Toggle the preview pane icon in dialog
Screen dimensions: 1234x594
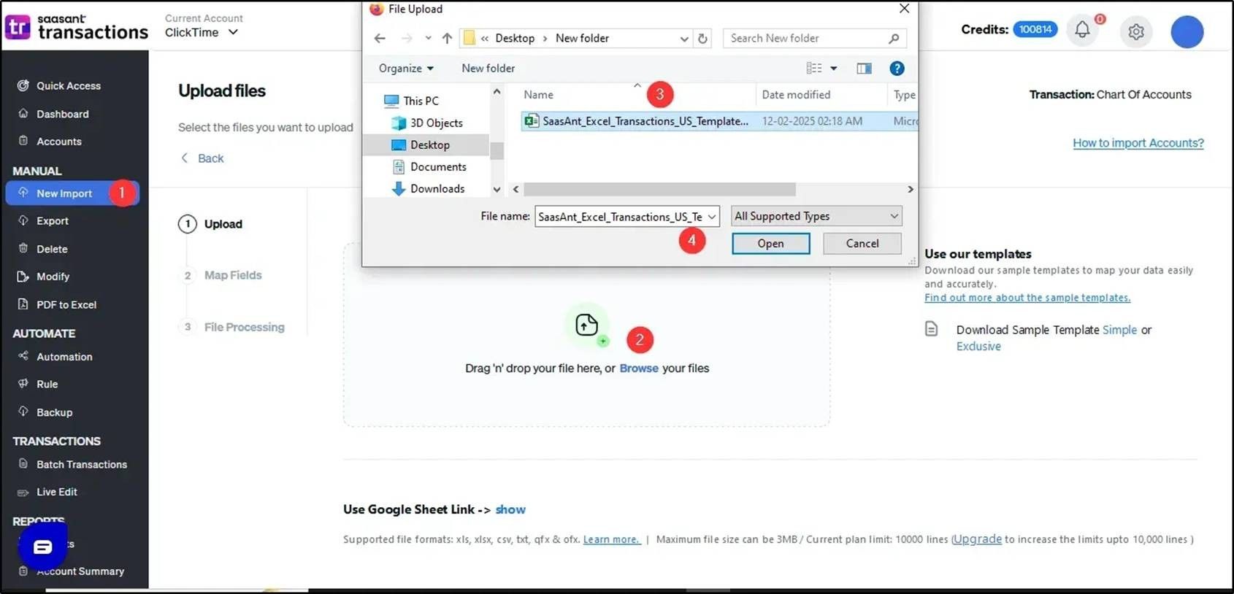pyautogui.click(x=864, y=69)
